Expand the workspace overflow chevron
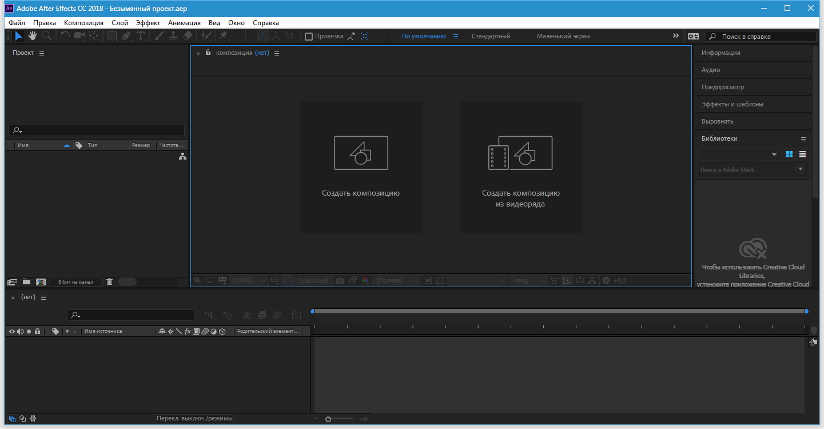Viewport: 824px width, 429px height. click(676, 36)
